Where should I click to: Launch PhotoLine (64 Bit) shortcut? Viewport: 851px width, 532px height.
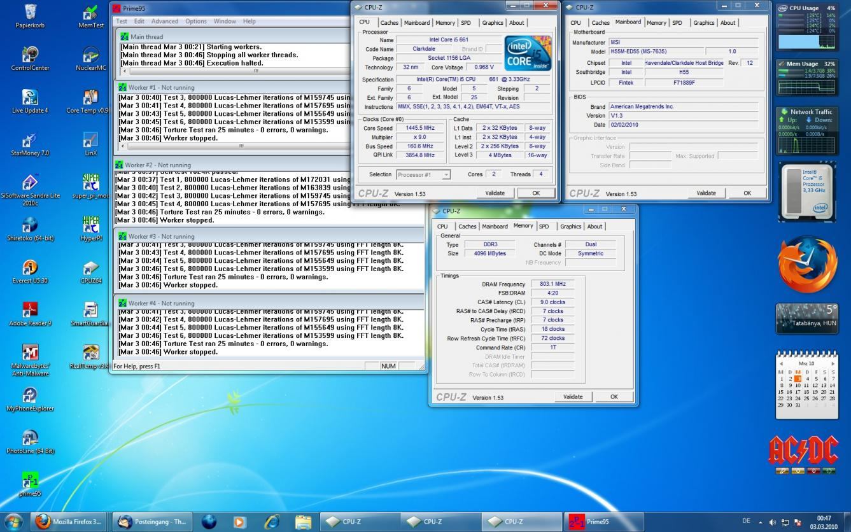pyautogui.click(x=30, y=441)
